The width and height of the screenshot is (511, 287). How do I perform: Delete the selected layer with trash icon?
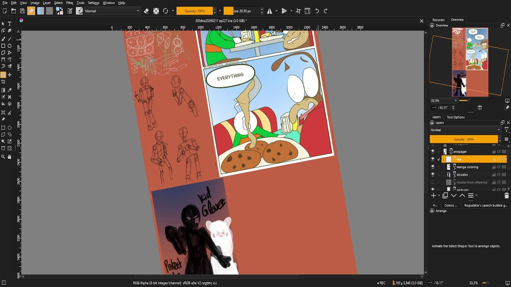click(x=507, y=196)
